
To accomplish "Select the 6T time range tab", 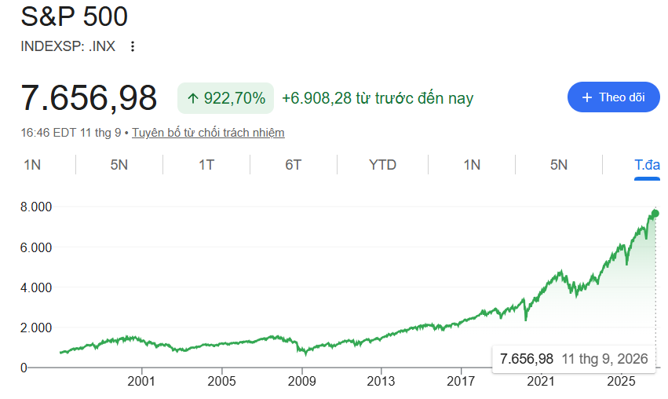I will (x=293, y=164).
